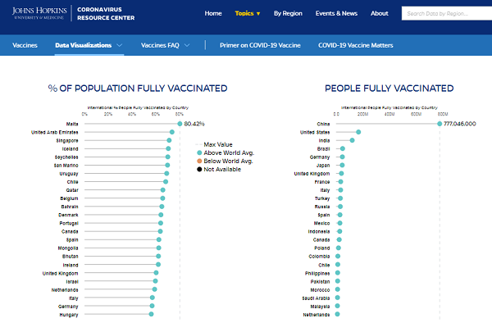Click the Philippines data dot
Viewport: 492px width, 323px height.
[338, 273]
